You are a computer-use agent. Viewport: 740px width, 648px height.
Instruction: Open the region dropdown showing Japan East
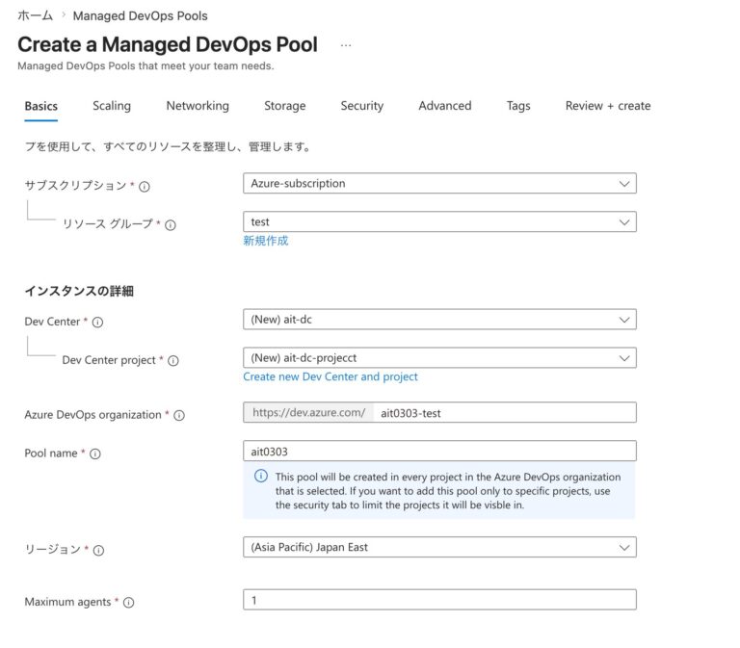439,547
